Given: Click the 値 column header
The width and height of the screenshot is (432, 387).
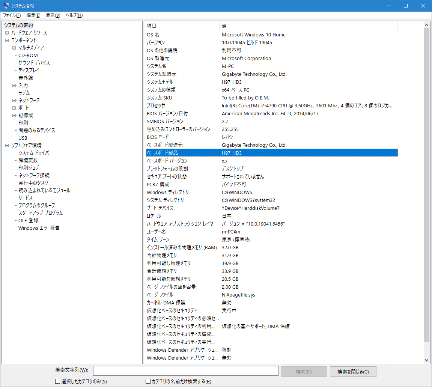Looking at the screenshot, I should (309, 26).
